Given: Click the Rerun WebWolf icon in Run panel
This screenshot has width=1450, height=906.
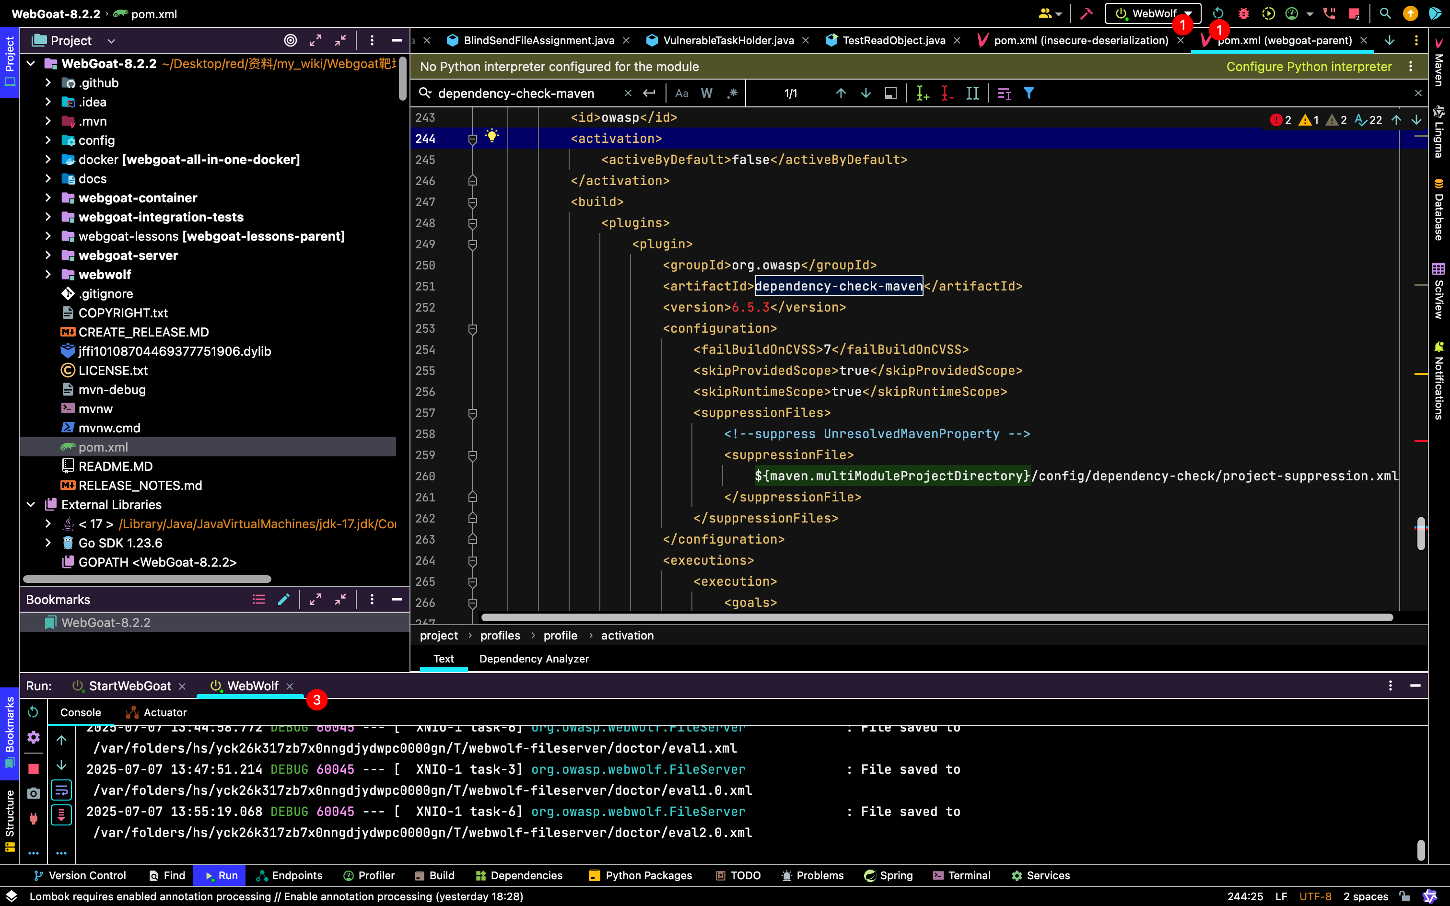Looking at the screenshot, I should point(34,712).
